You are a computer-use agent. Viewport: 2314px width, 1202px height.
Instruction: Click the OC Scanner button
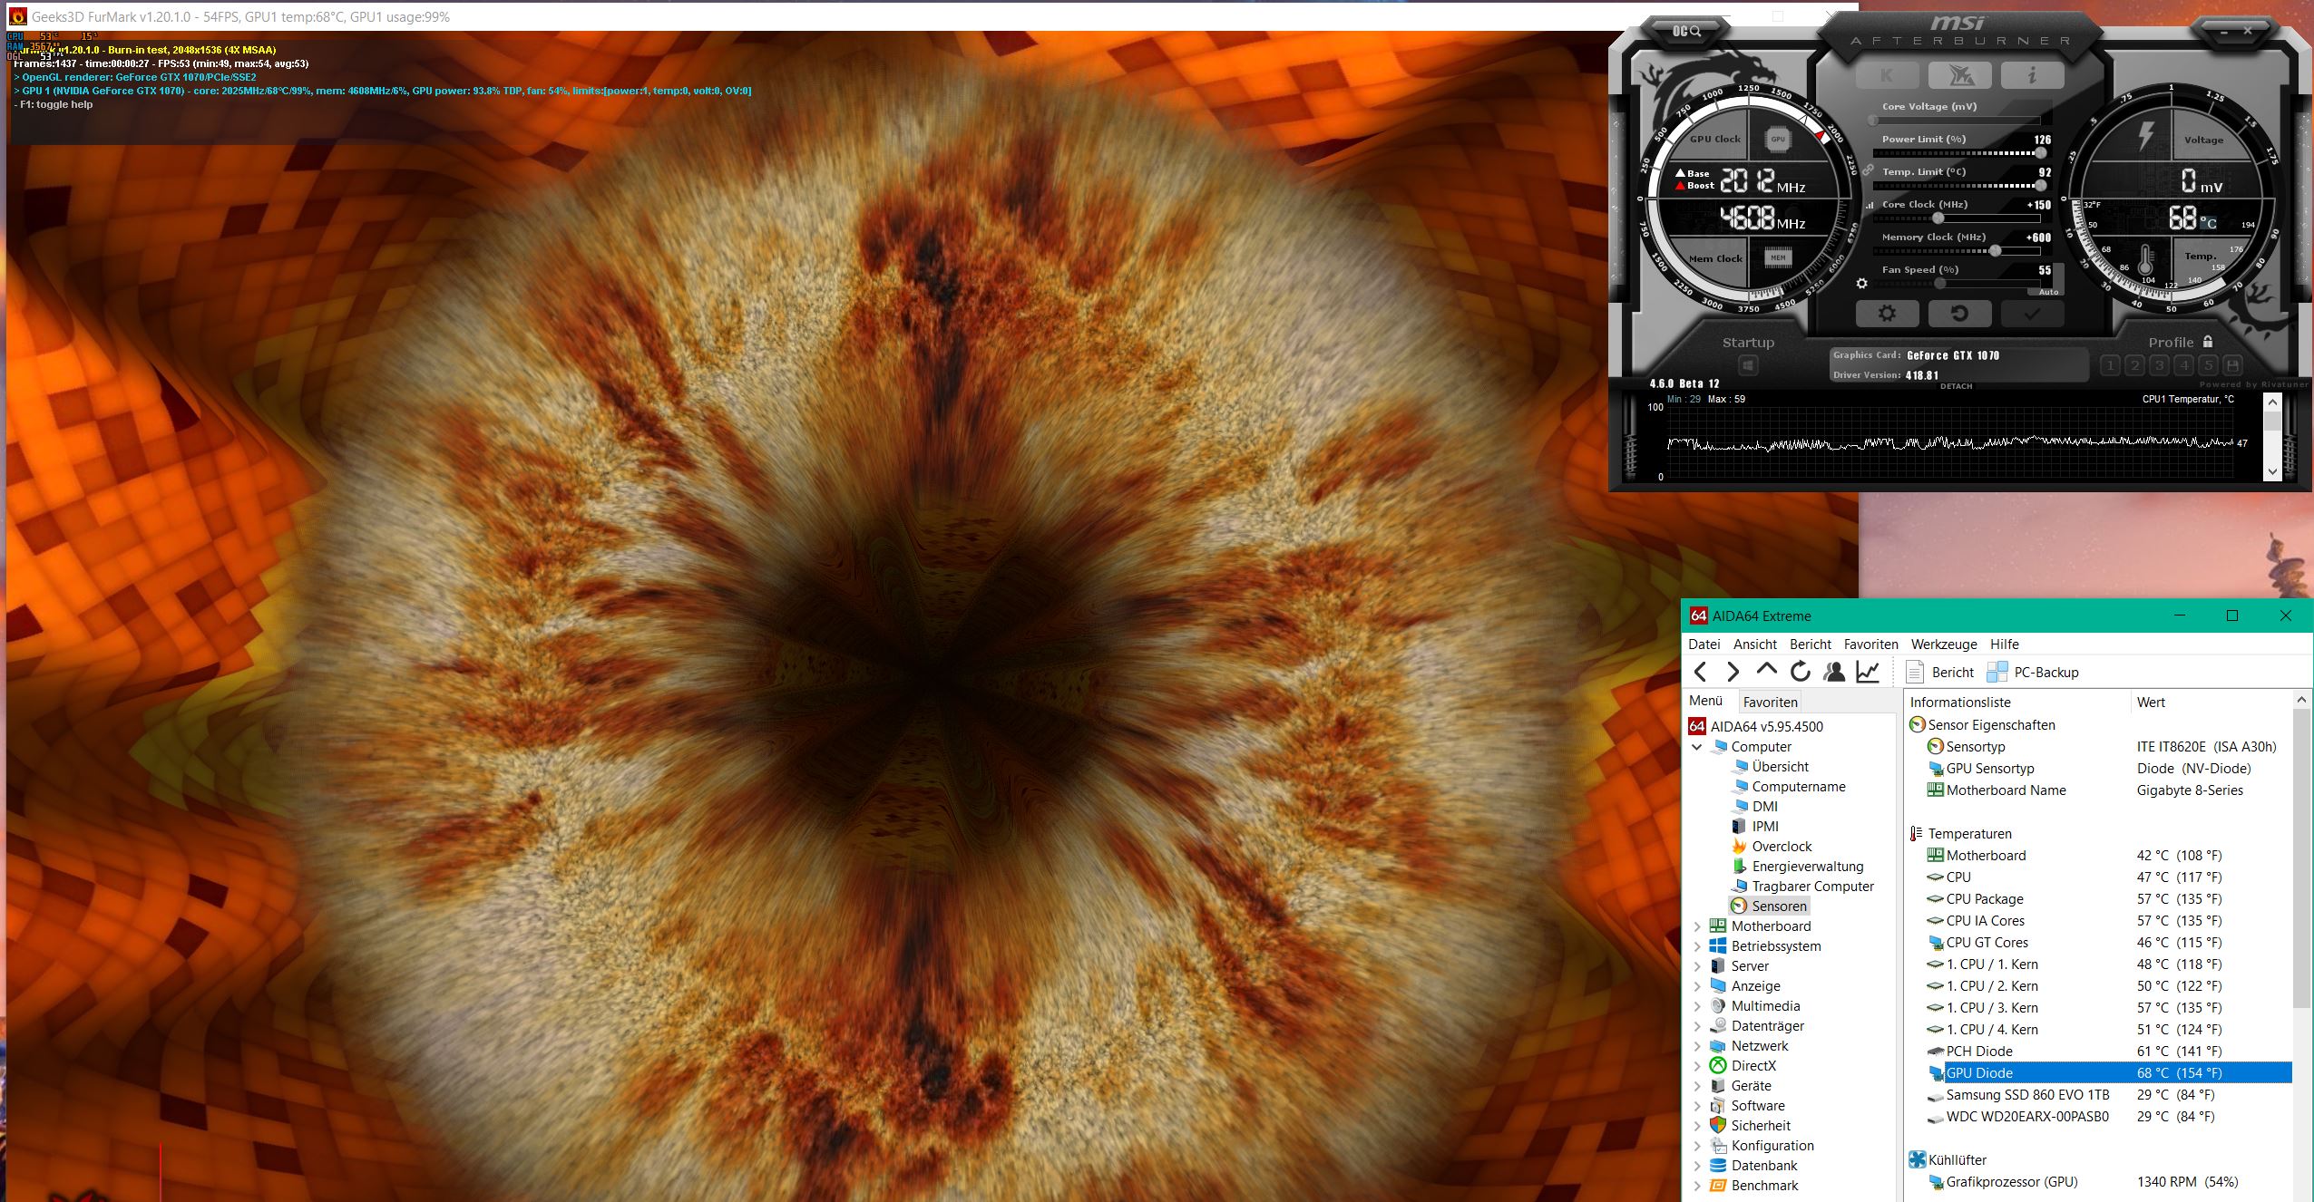1686,32
